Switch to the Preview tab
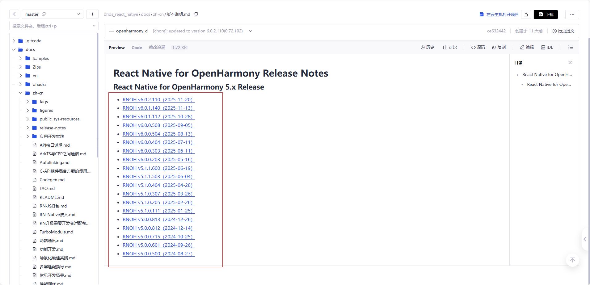 117,48
